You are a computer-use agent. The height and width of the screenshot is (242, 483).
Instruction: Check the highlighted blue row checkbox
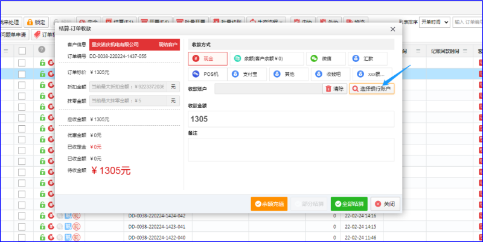pos(22,73)
